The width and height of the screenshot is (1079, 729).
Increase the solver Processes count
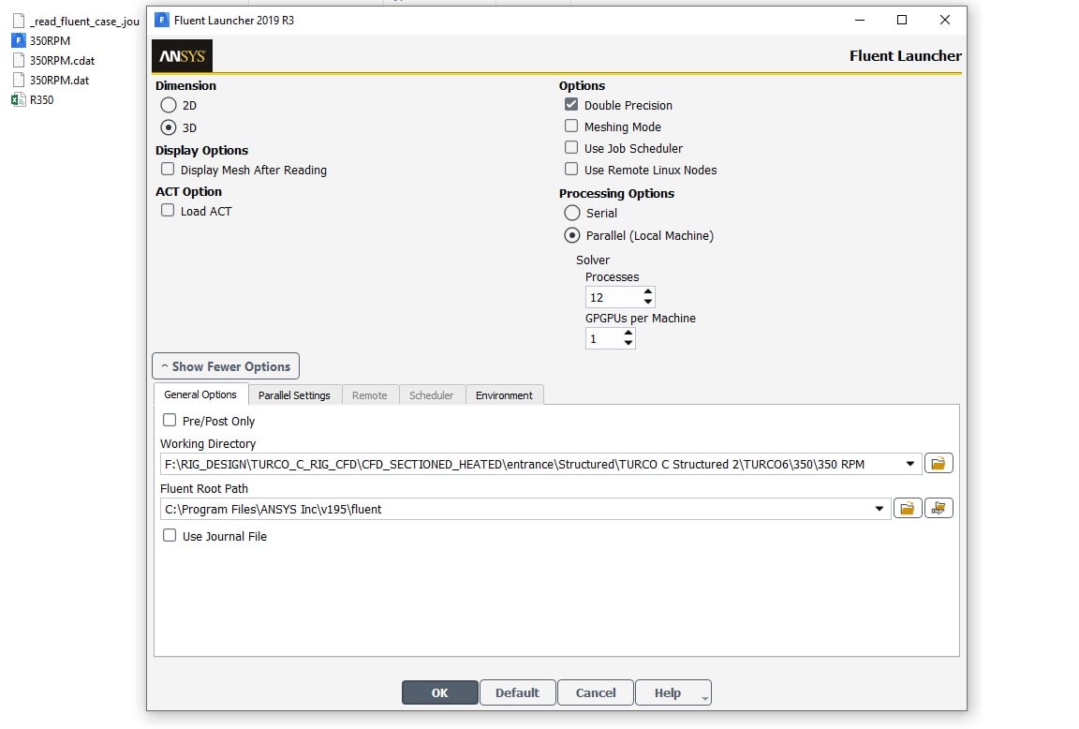(x=647, y=292)
